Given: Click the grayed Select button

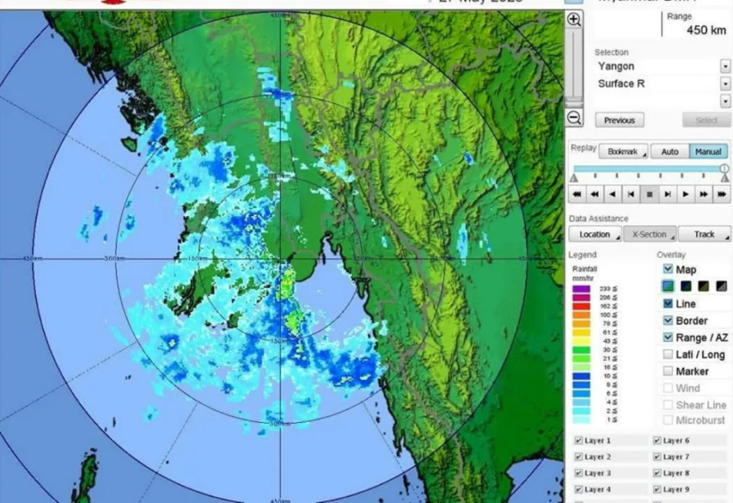Looking at the screenshot, I should (706, 120).
